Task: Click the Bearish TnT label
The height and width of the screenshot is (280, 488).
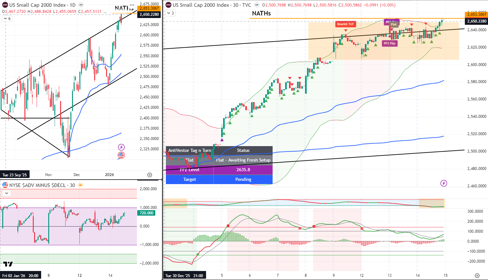Action: [x=346, y=24]
